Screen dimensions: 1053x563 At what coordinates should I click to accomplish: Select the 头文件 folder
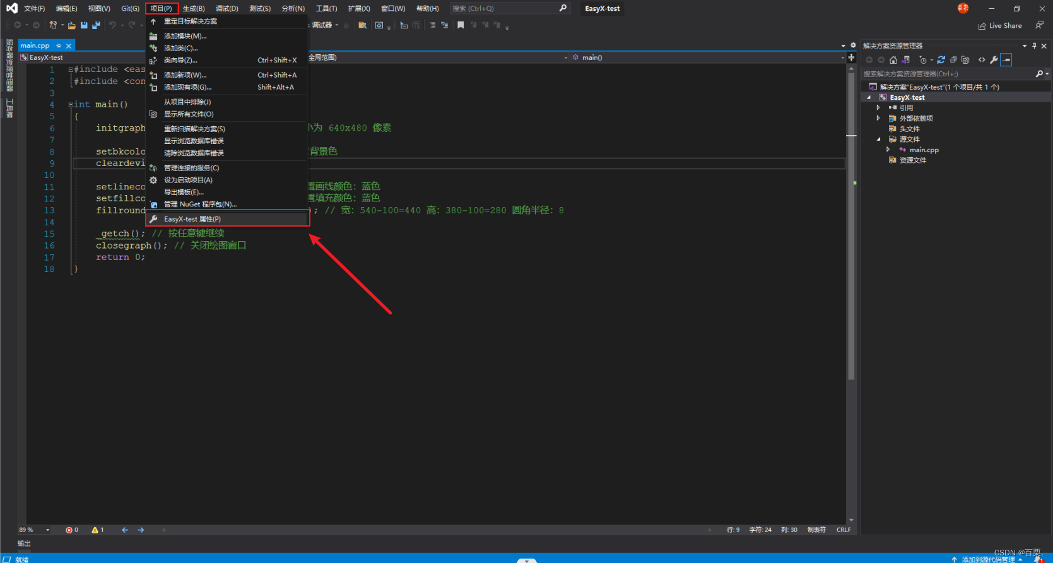(909, 129)
